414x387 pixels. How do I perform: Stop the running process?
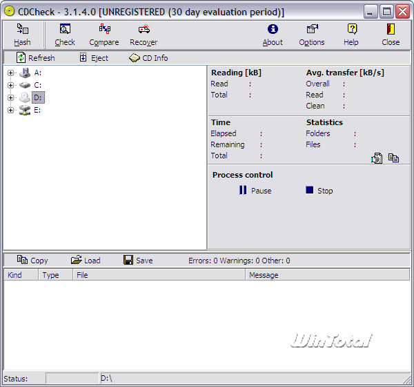tap(319, 191)
